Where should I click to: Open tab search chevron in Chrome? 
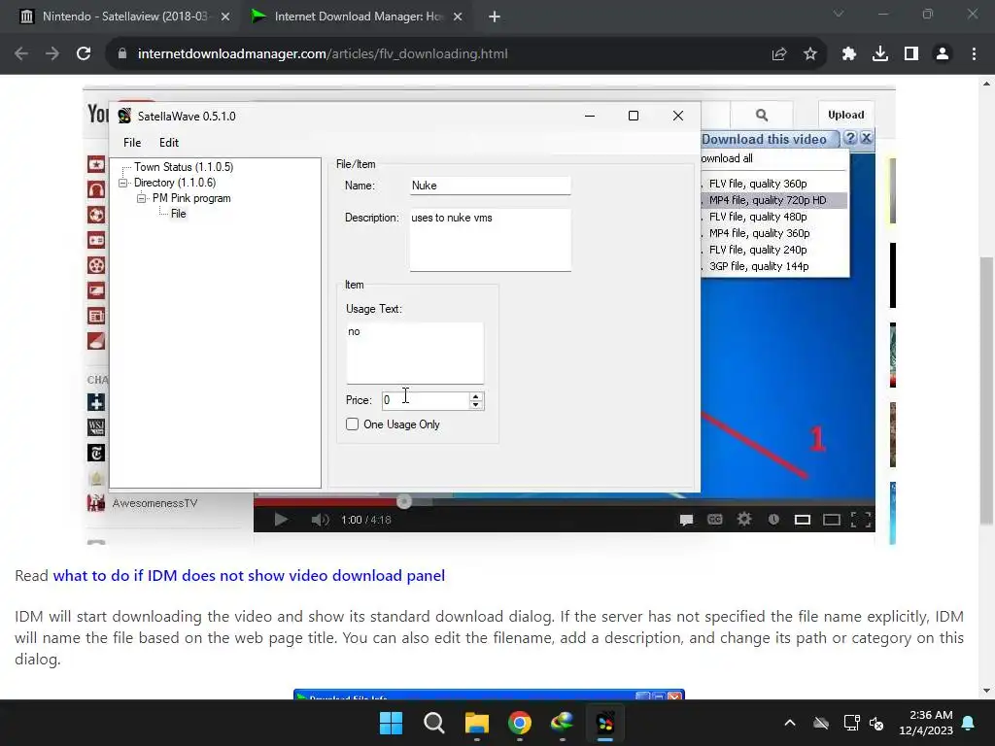[x=839, y=14]
